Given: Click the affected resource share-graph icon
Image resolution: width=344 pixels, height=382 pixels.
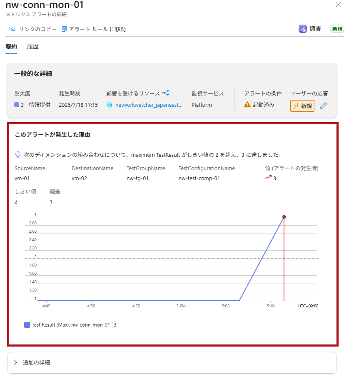Looking at the screenshot, I should (166, 93).
